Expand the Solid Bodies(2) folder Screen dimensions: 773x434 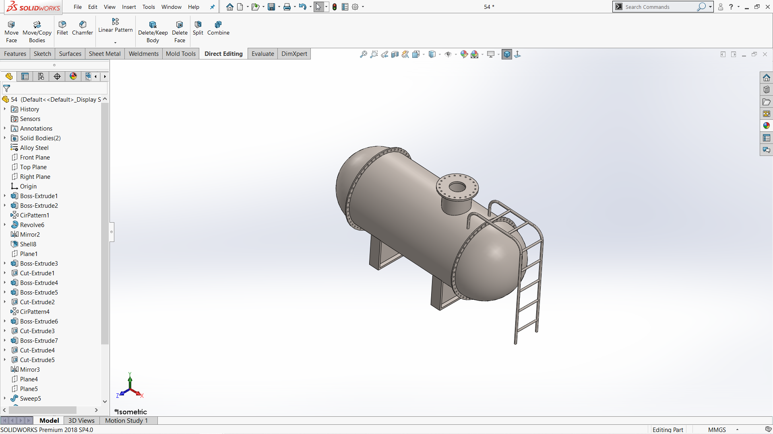point(5,138)
